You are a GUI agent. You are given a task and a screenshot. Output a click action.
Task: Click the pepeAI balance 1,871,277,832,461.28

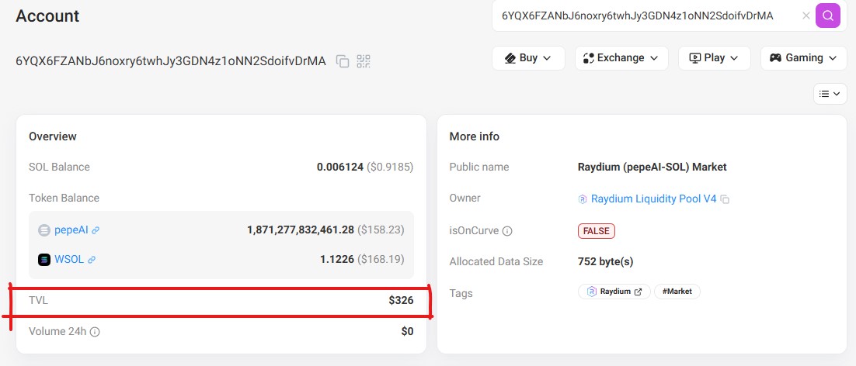pos(301,230)
